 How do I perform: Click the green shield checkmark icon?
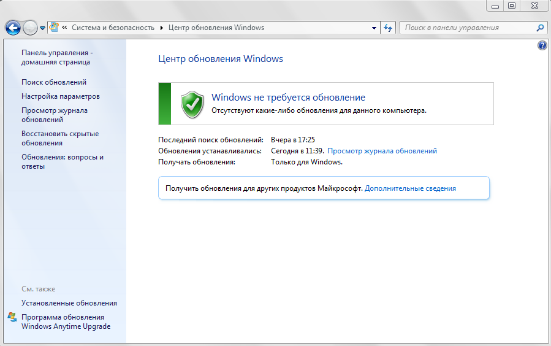click(192, 104)
